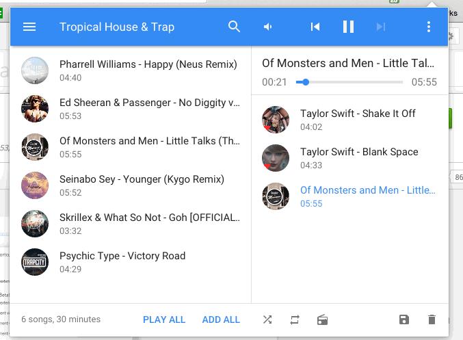Skip to the previous track
Image resolution: width=463 pixels, height=340 pixels.
coord(315,27)
